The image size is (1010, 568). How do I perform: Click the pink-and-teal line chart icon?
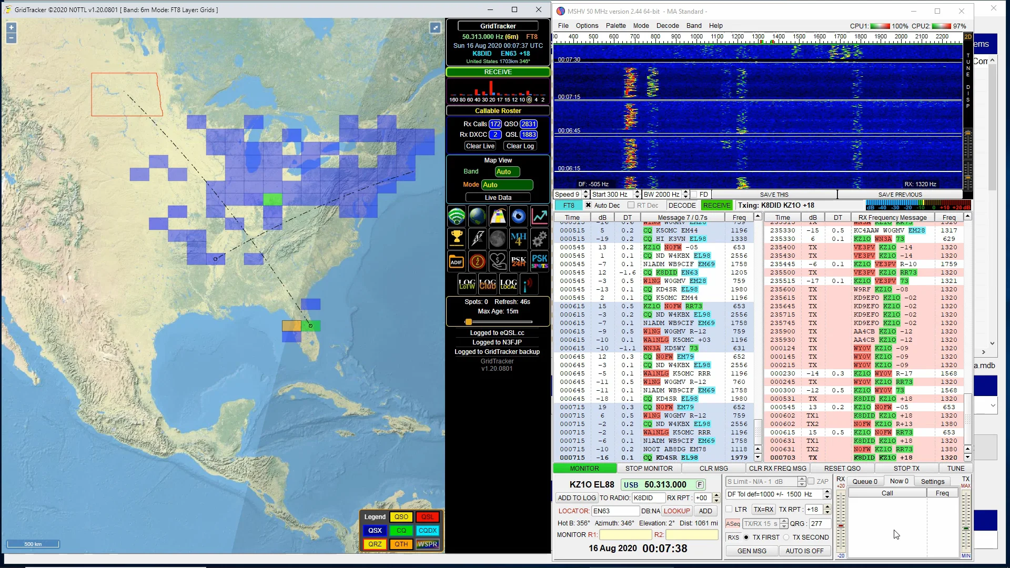[539, 216]
